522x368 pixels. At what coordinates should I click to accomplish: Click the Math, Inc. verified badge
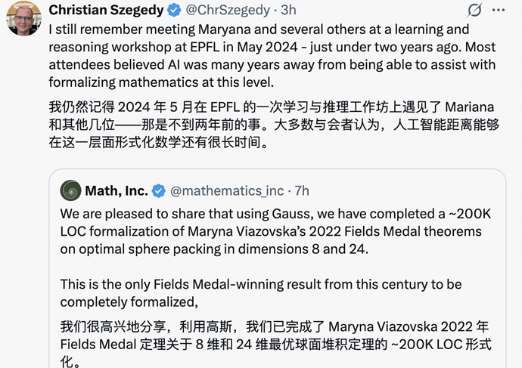point(159,190)
